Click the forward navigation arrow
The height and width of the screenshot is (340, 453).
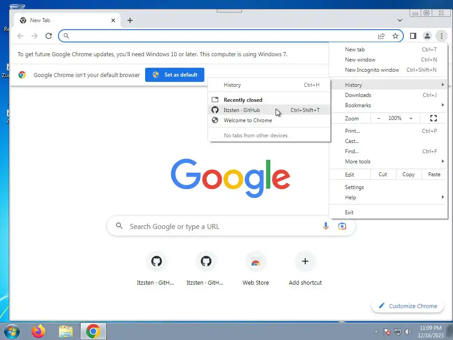[x=35, y=36]
